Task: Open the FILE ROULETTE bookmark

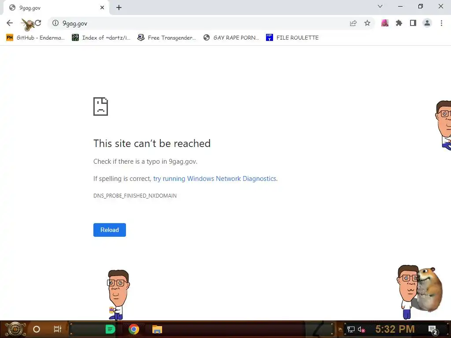Action: (x=292, y=38)
